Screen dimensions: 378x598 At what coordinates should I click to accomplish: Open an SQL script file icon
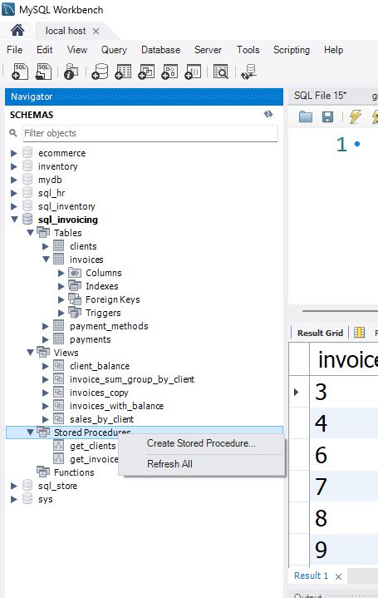point(43,72)
